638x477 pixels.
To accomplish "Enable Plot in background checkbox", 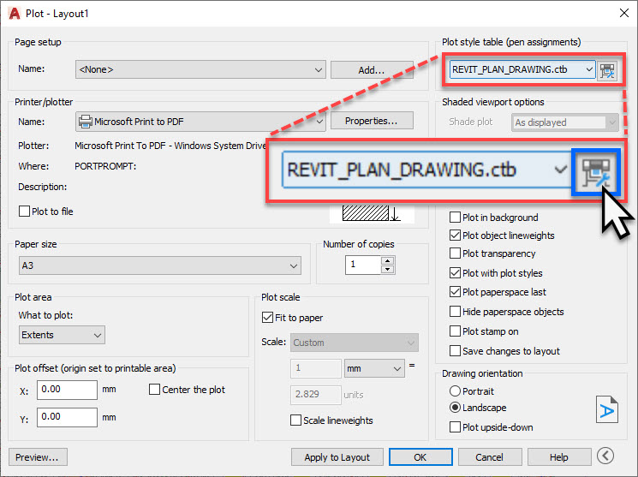I will coord(455,217).
